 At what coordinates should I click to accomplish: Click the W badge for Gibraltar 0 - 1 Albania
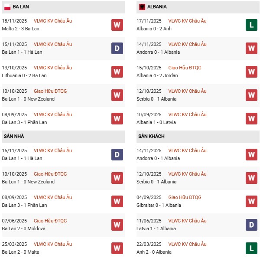point(251,201)
